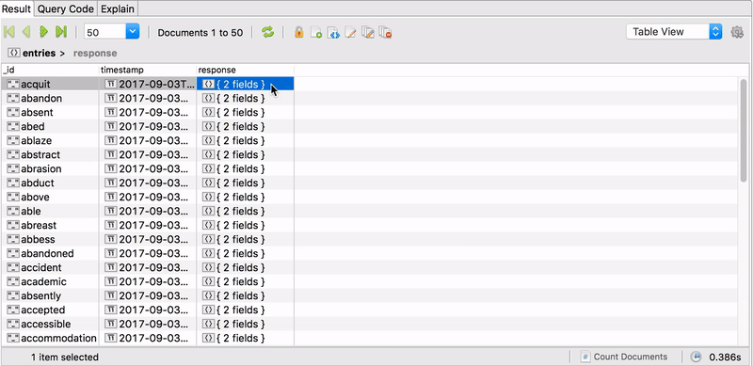Viewport: 753px width, 366px height.
Task: Click the response column header
Action: coord(246,71)
